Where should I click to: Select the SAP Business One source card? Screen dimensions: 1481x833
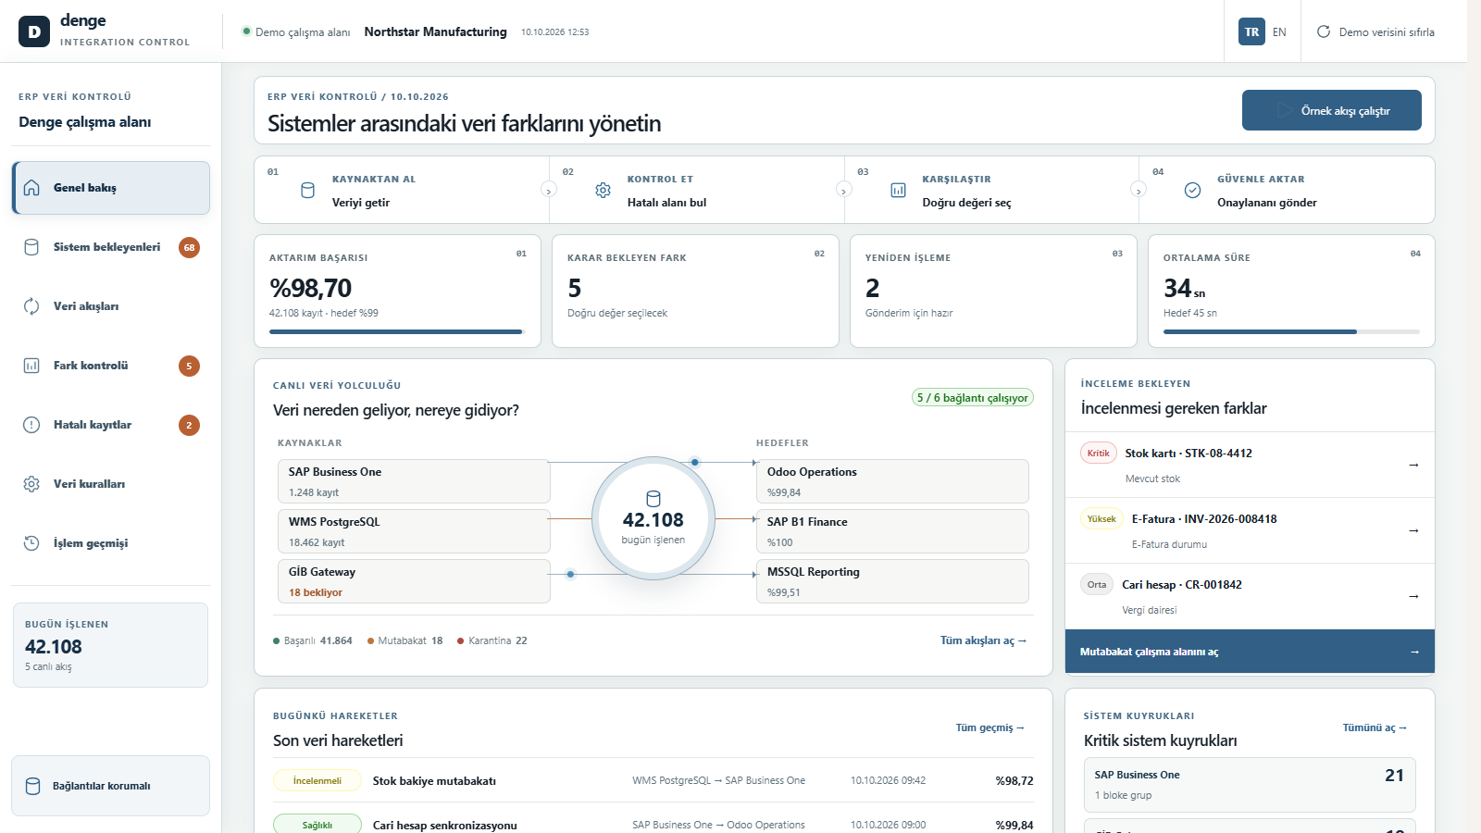tap(414, 481)
